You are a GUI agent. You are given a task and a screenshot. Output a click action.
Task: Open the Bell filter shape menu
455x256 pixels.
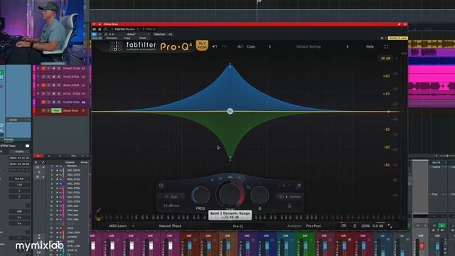coord(171,197)
